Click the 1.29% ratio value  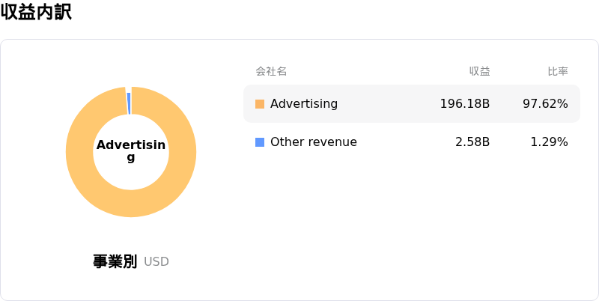tap(549, 142)
